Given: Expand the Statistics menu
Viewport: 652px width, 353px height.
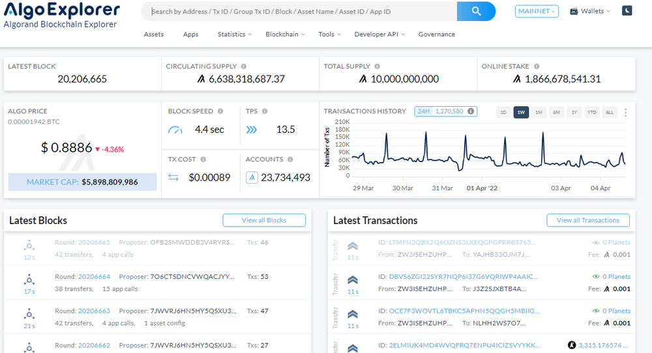Looking at the screenshot, I should [235, 35].
